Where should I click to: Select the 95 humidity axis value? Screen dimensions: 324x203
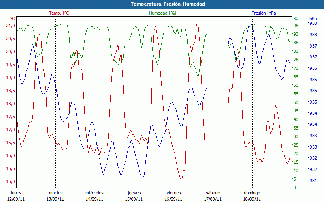[296, 26]
